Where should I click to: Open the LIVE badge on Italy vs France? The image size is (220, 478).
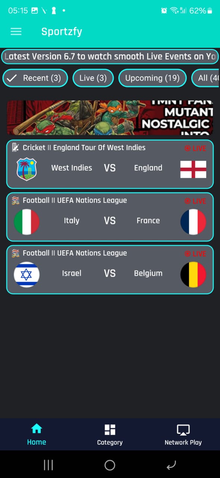(195, 201)
